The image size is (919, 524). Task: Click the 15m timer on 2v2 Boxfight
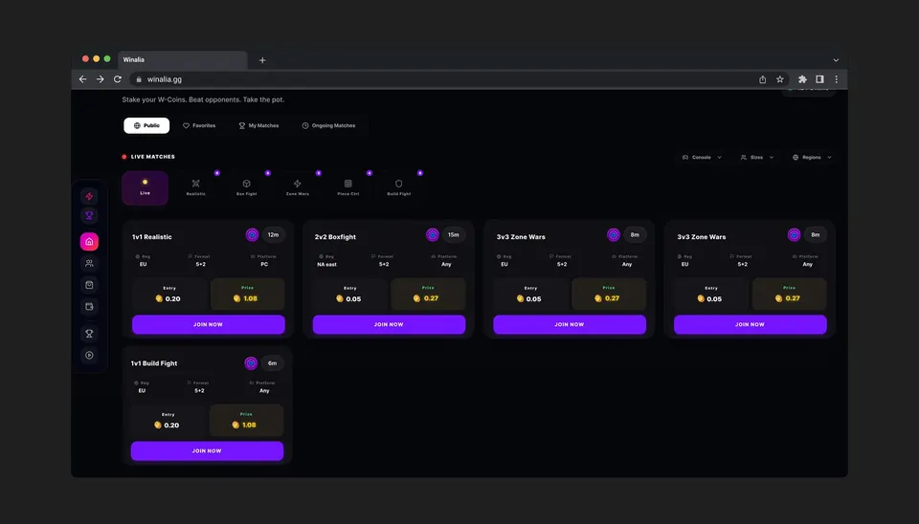coord(454,235)
